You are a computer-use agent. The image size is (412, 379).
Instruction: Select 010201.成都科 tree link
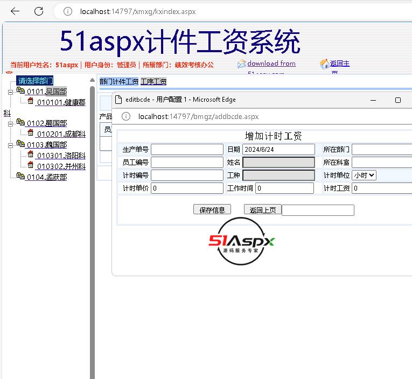coord(61,134)
